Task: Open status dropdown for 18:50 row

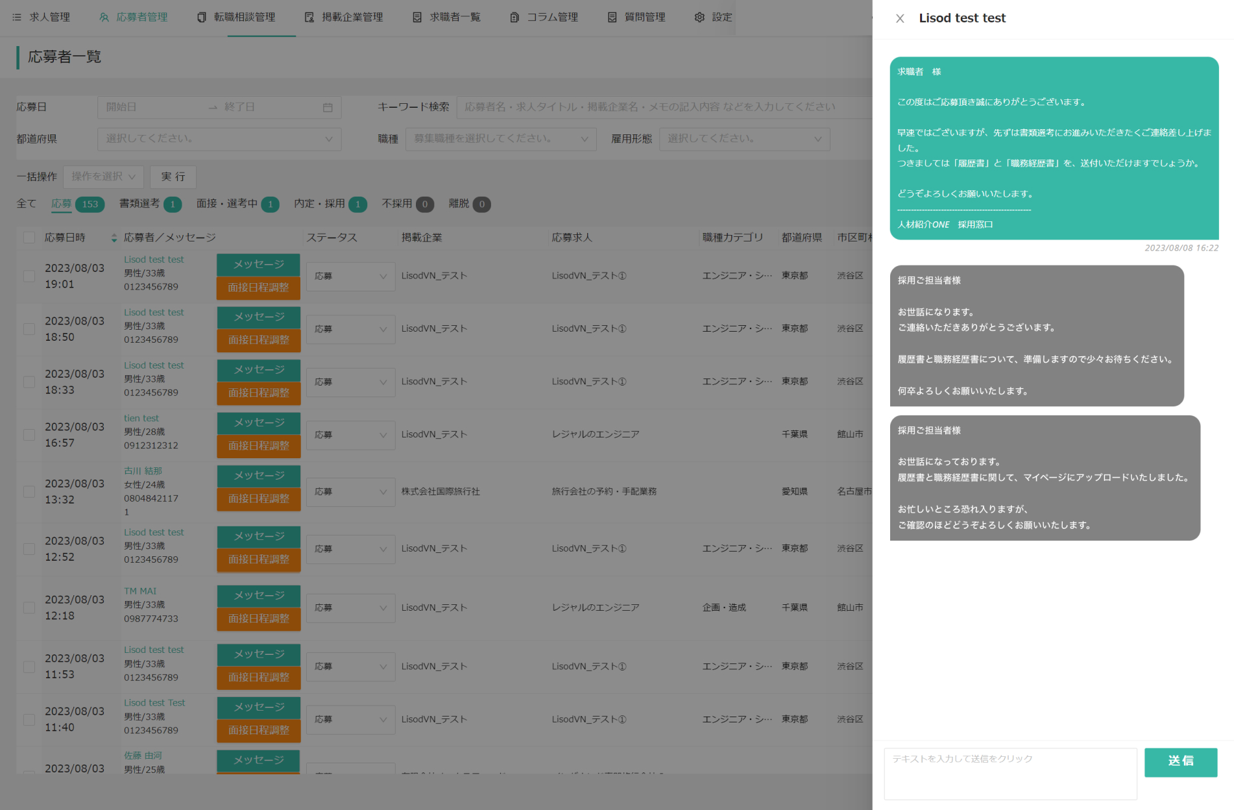Action: point(350,329)
